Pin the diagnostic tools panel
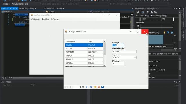This screenshot has width=186, height=104. pos(177,8)
